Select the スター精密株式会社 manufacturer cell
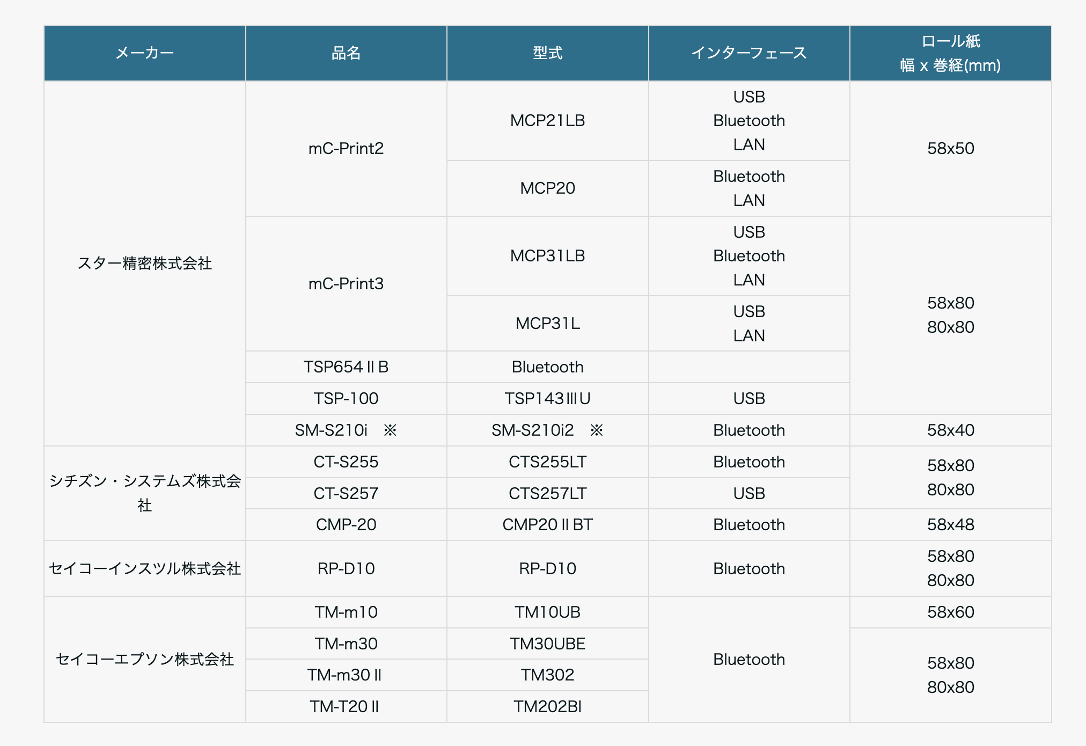The image size is (1086, 746). [x=144, y=264]
